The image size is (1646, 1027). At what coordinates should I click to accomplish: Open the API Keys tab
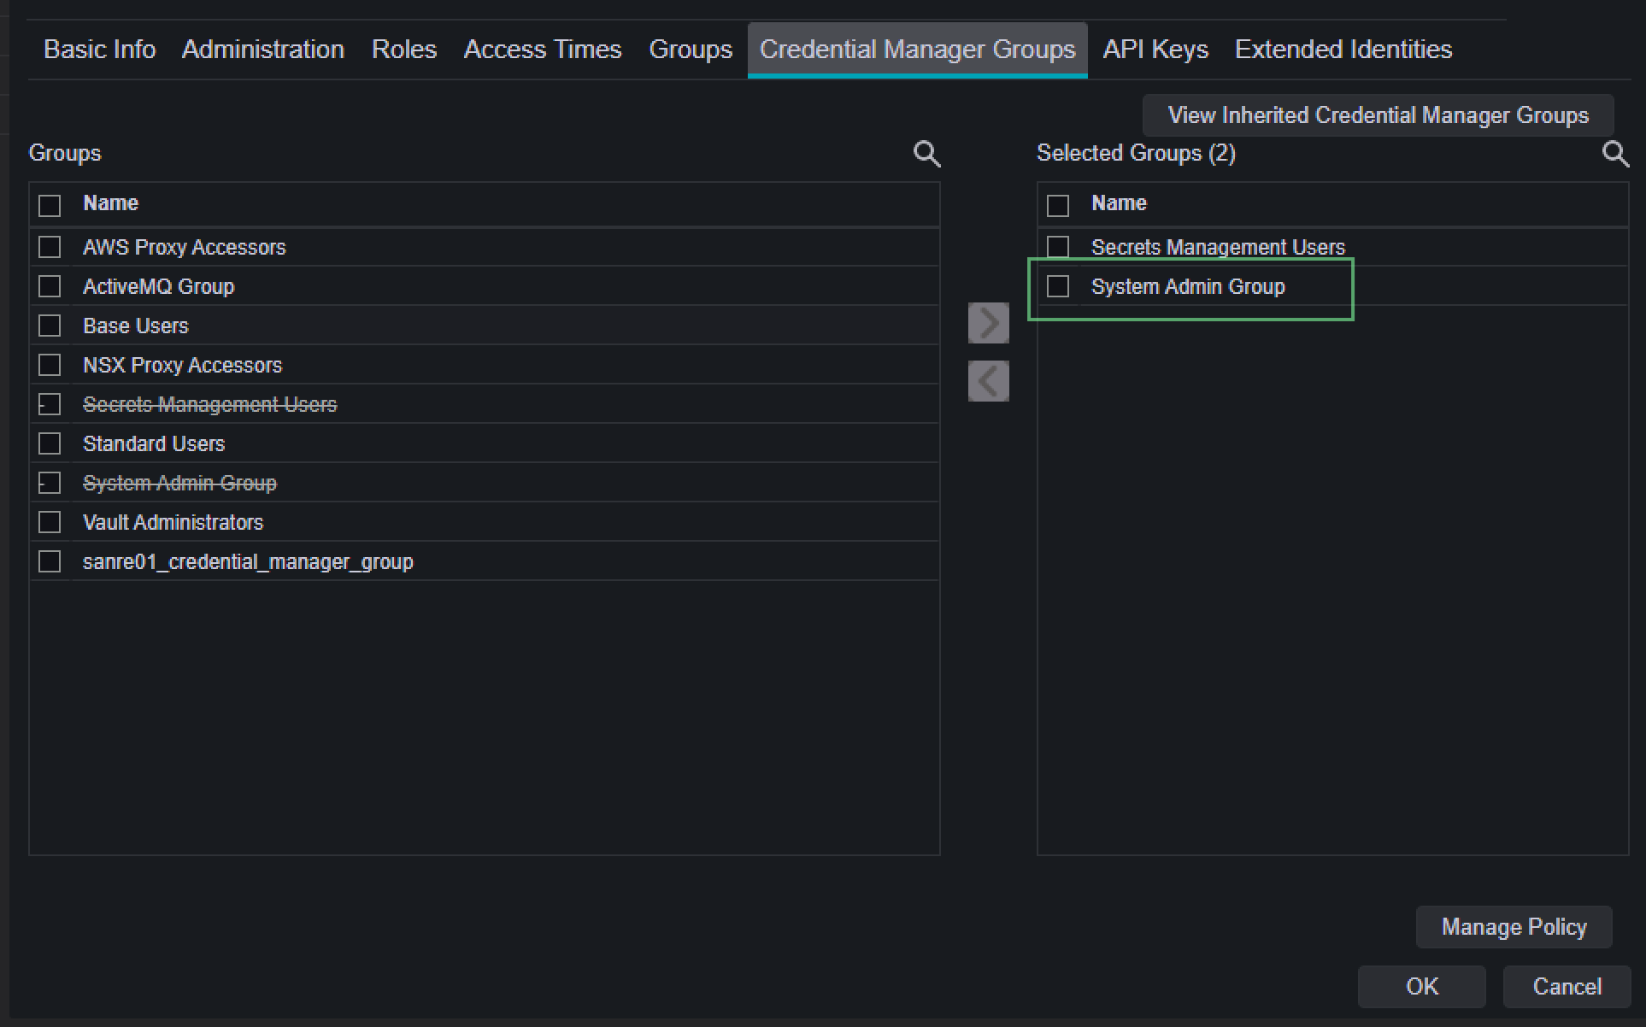click(x=1155, y=50)
